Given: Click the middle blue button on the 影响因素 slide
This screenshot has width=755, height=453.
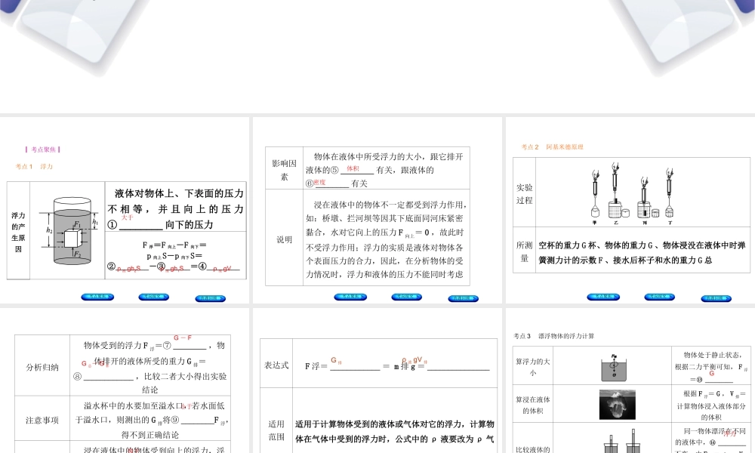Looking at the screenshot, I should [407, 297].
